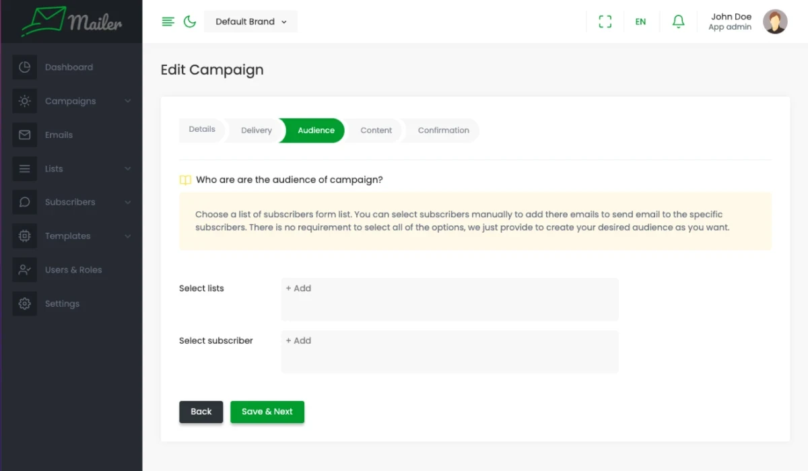Expand the Campaigns submenu chevron
The image size is (808, 471).
pos(128,101)
